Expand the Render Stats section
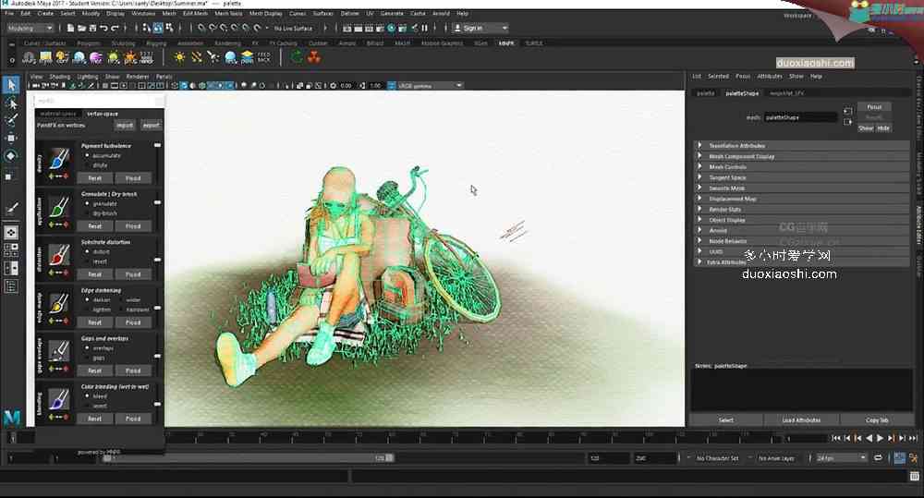The image size is (924, 498). tap(802, 209)
